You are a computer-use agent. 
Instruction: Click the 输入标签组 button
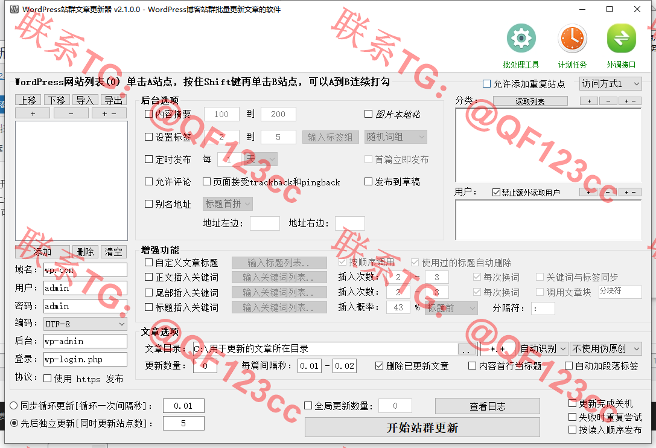click(x=331, y=137)
